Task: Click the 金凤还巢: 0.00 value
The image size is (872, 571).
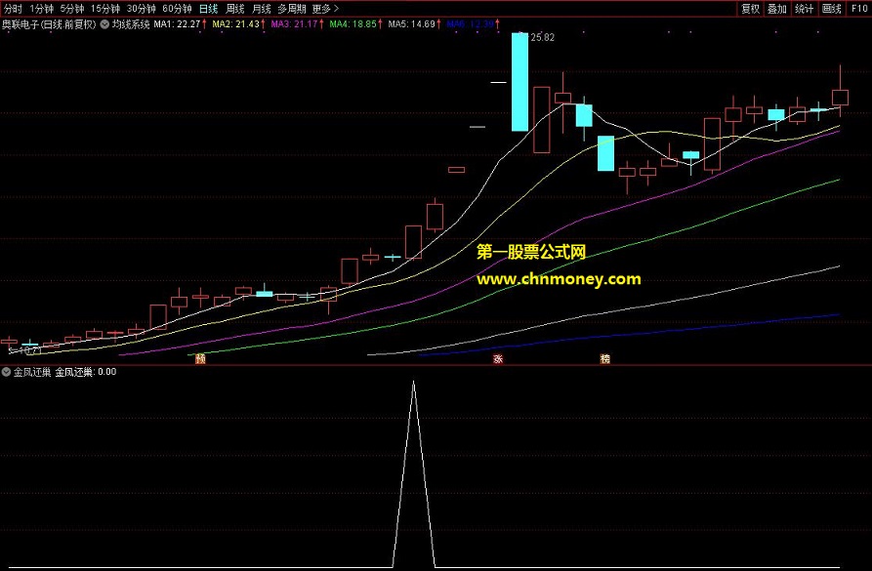Action: 86,372
